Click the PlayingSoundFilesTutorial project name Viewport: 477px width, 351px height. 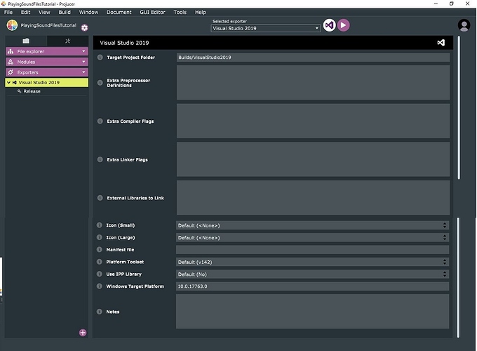(x=48, y=25)
